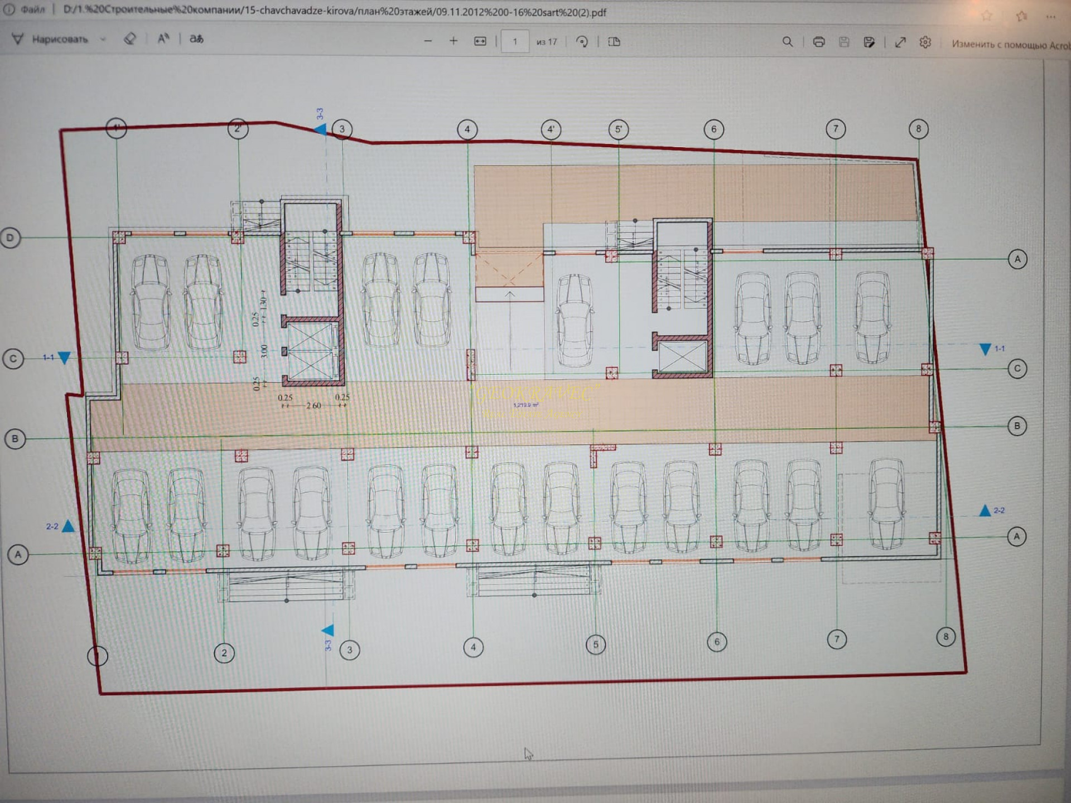This screenshot has width=1071, height=803.
Task: Click the Save as icon
Action: tap(869, 42)
